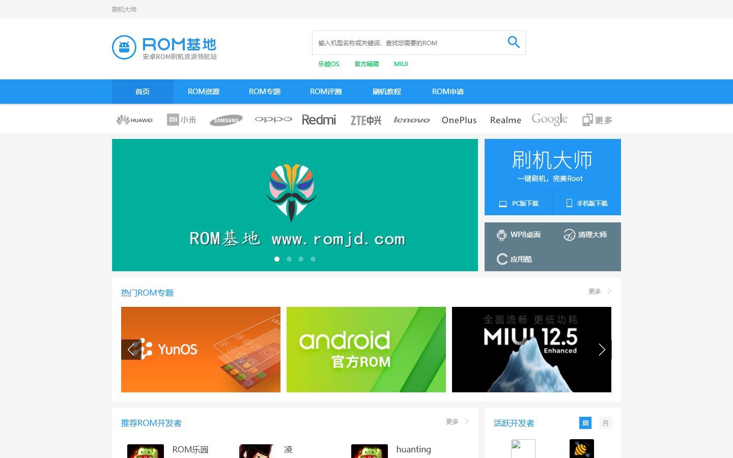Screen dimensions: 733x458
Task: Click the 官方精简 search keyword link
Action: [x=366, y=64]
